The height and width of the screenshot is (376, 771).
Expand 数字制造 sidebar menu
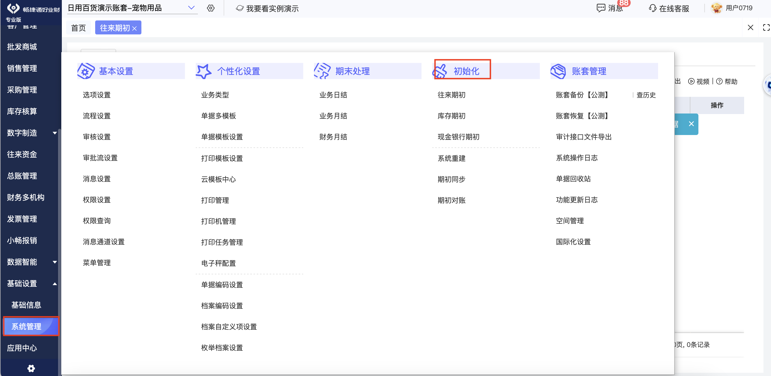point(55,133)
